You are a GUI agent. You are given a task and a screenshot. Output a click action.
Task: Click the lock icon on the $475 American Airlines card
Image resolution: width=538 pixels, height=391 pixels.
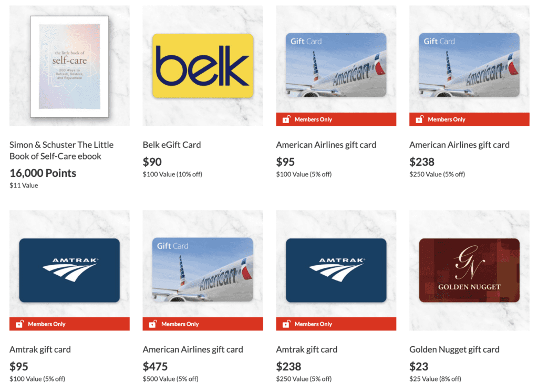click(153, 324)
